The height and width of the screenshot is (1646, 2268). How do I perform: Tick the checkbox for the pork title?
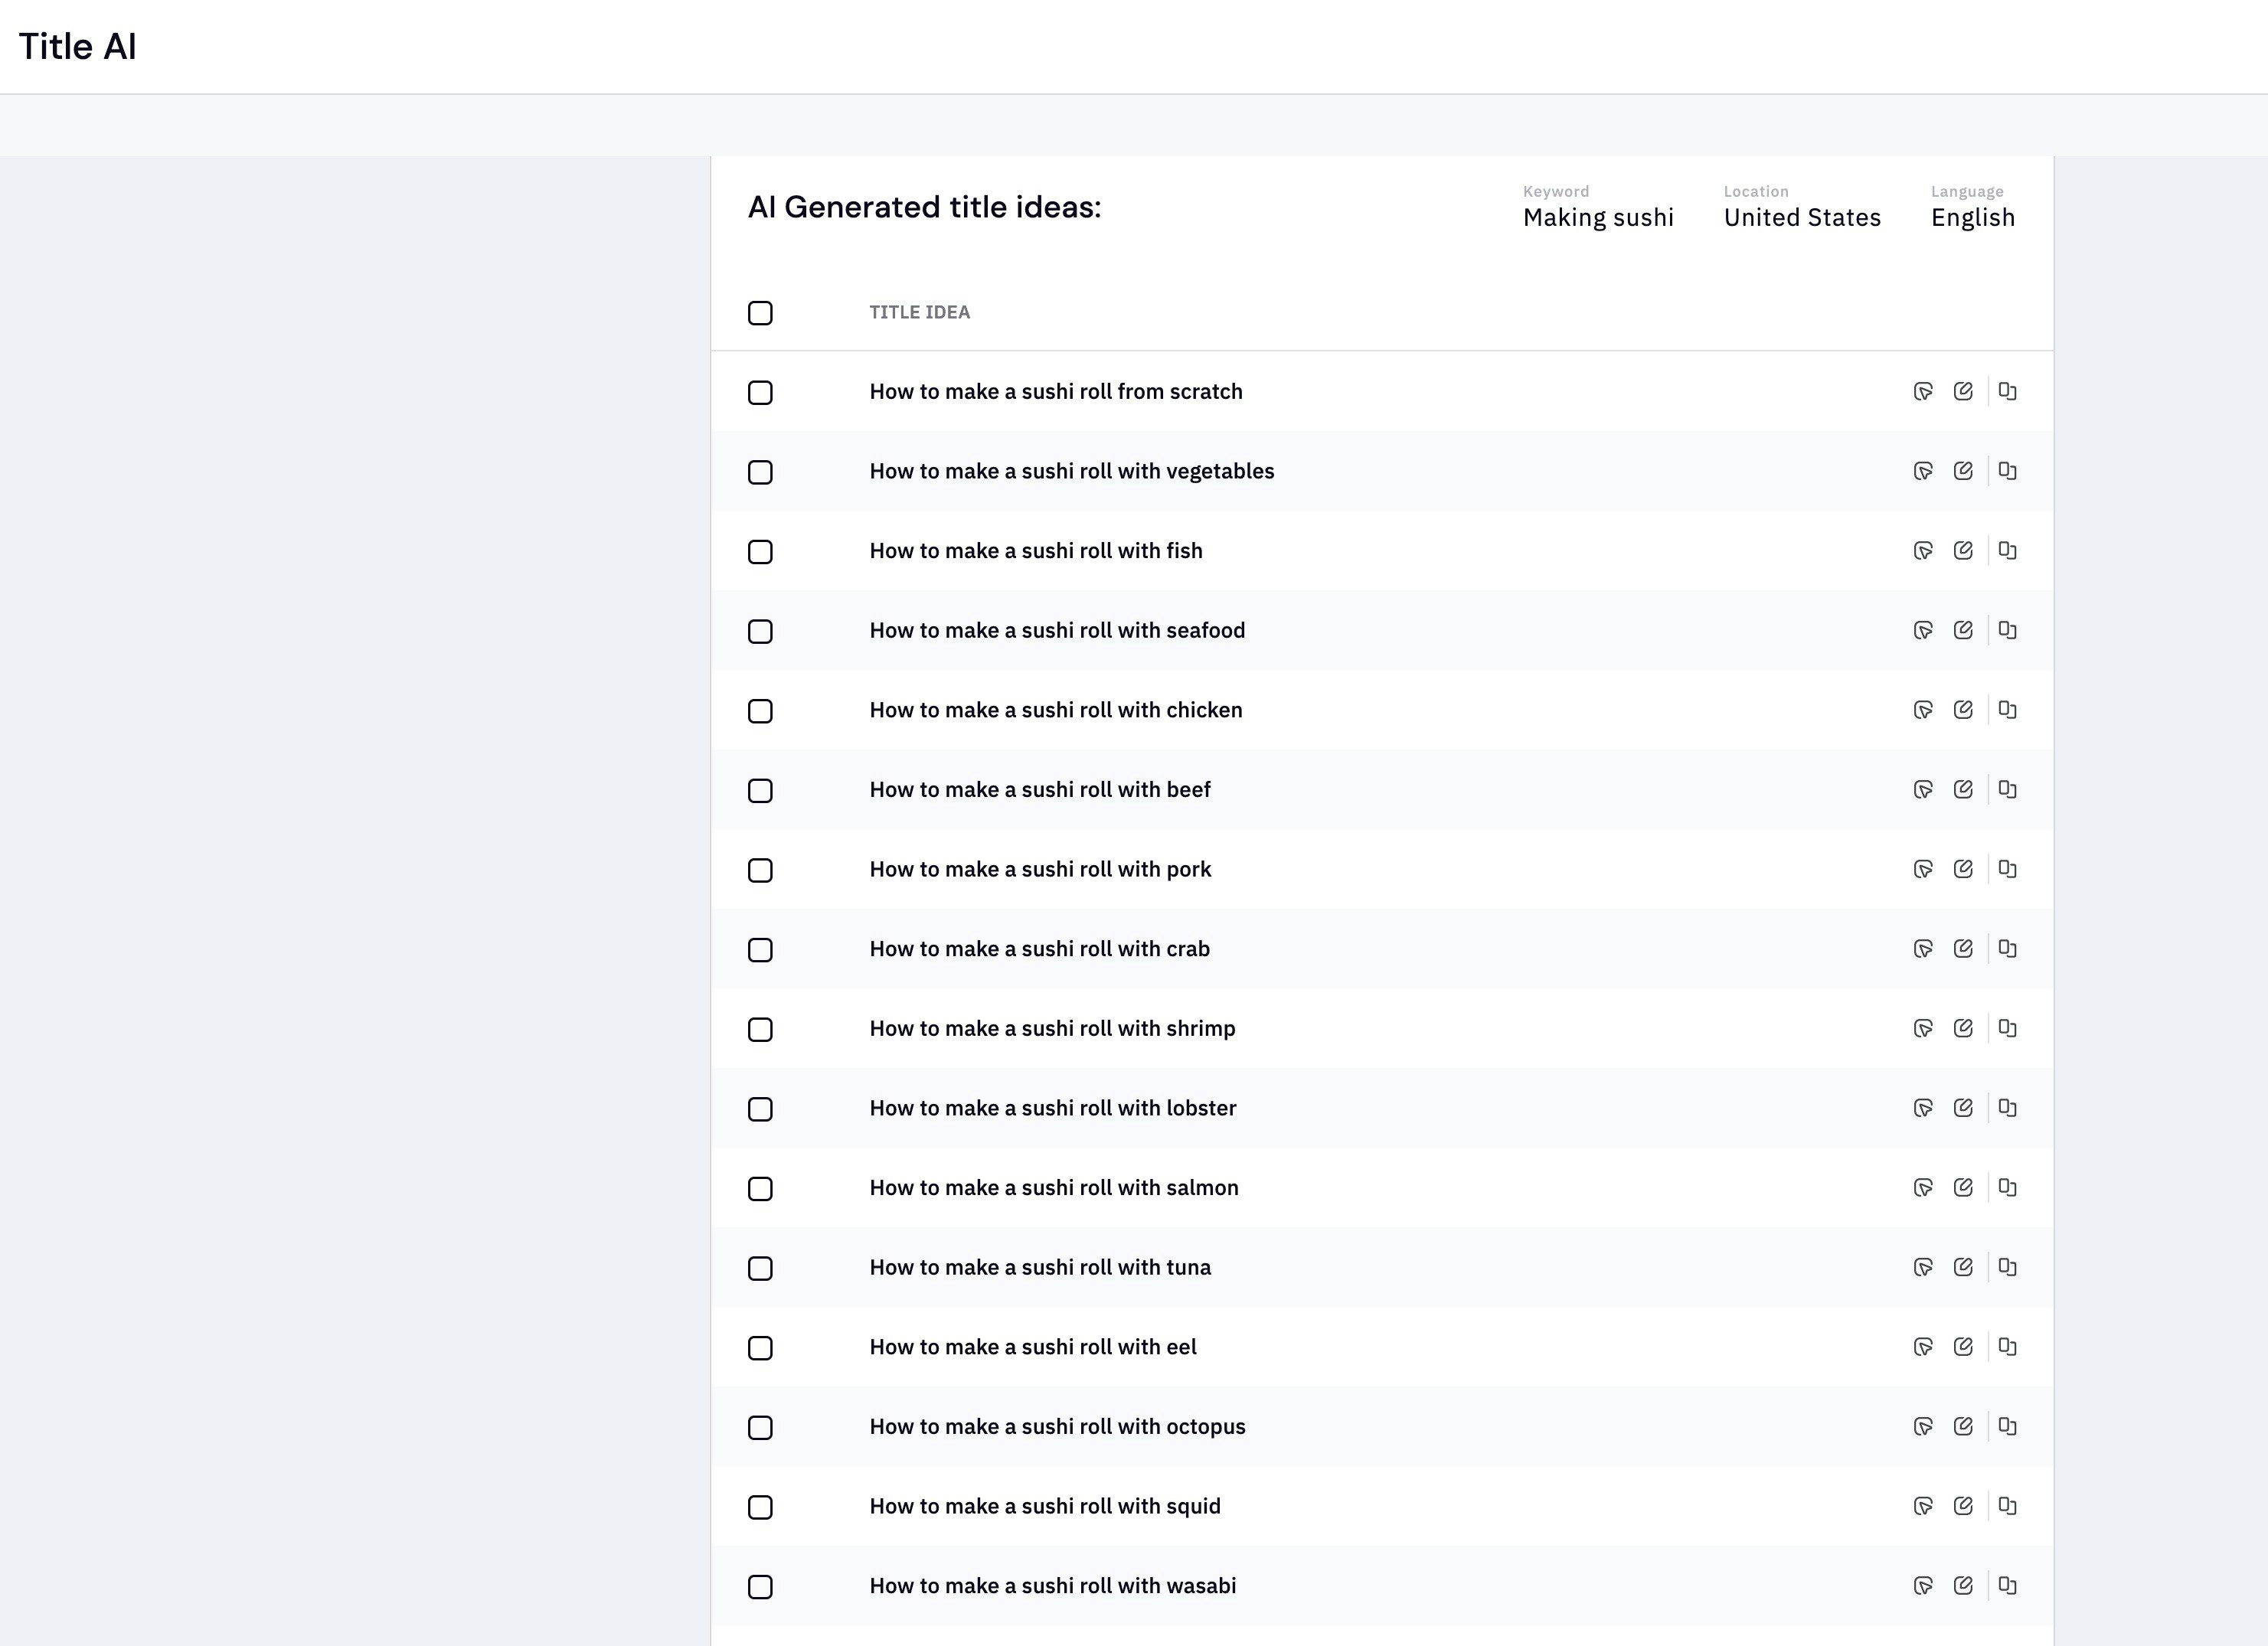click(760, 871)
